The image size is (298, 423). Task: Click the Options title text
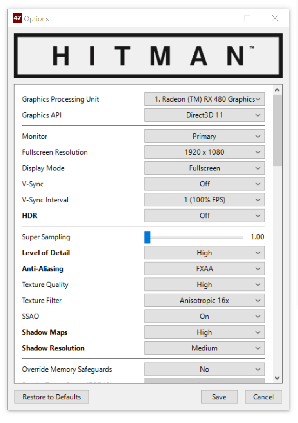click(x=36, y=19)
